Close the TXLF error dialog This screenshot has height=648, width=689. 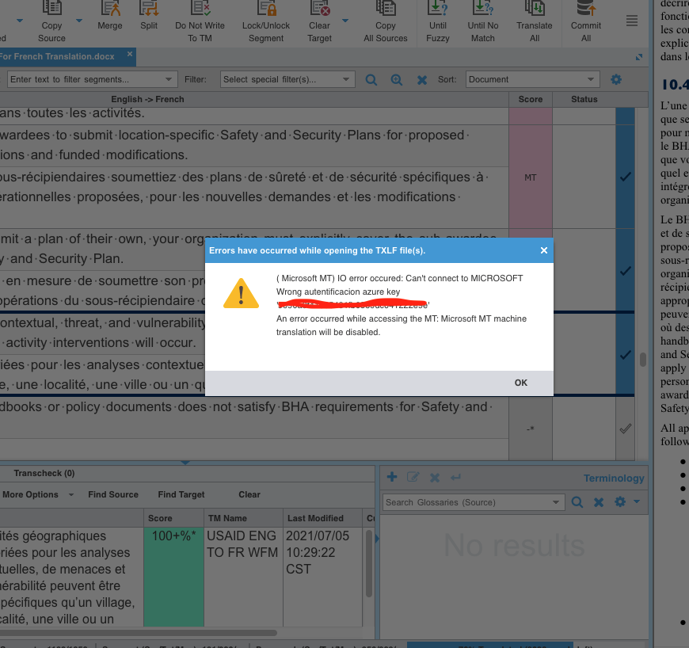tap(544, 250)
